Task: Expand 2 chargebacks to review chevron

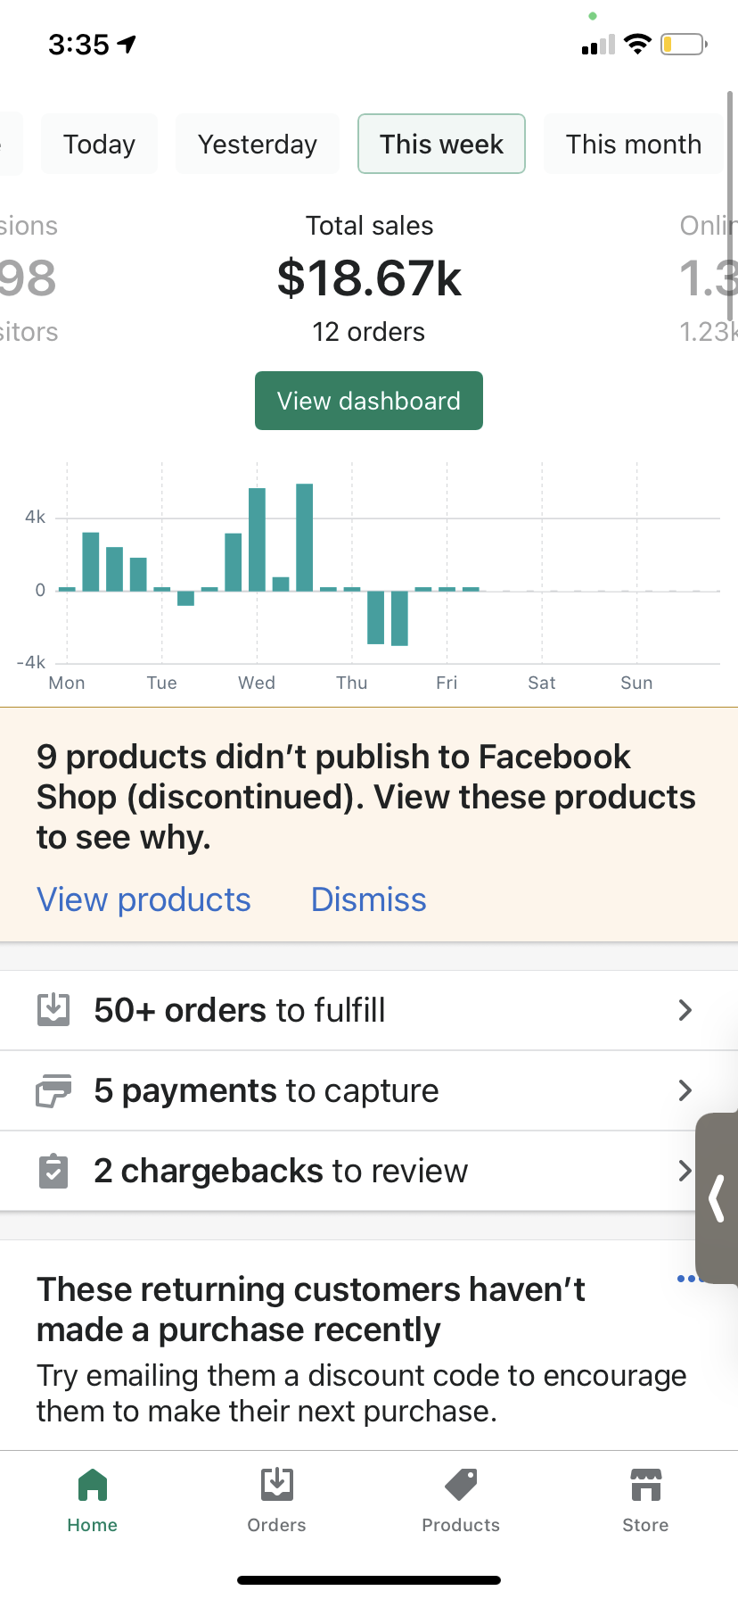Action: click(685, 1171)
